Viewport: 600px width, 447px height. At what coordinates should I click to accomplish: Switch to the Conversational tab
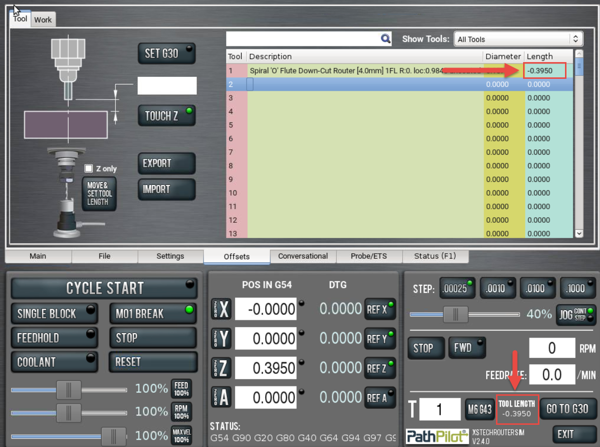click(x=303, y=256)
